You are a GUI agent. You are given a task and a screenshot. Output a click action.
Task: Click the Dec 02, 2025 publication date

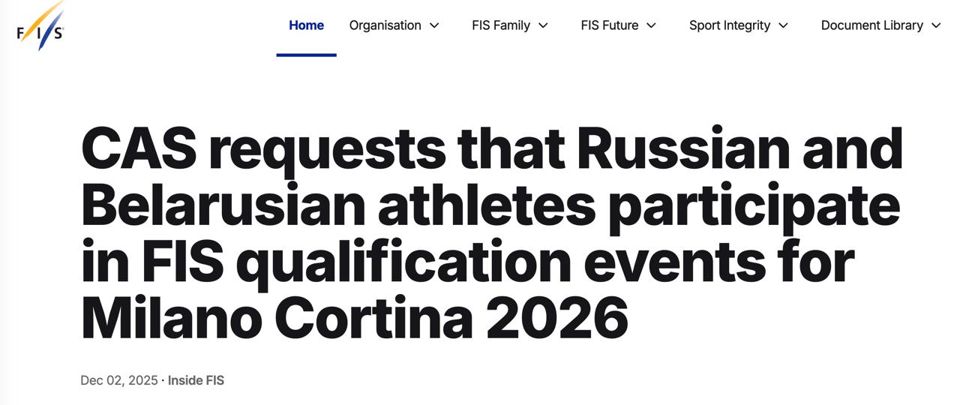tap(118, 380)
